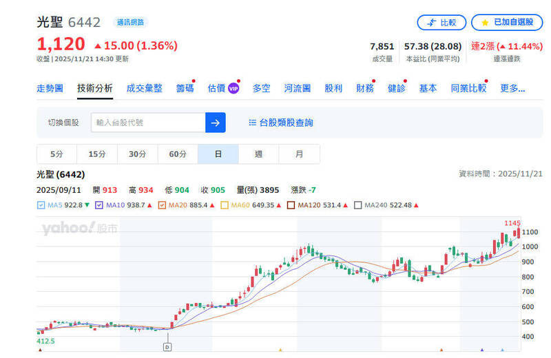Open the 籌碼 tab
The image size is (551, 358).
tap(185, 88)
